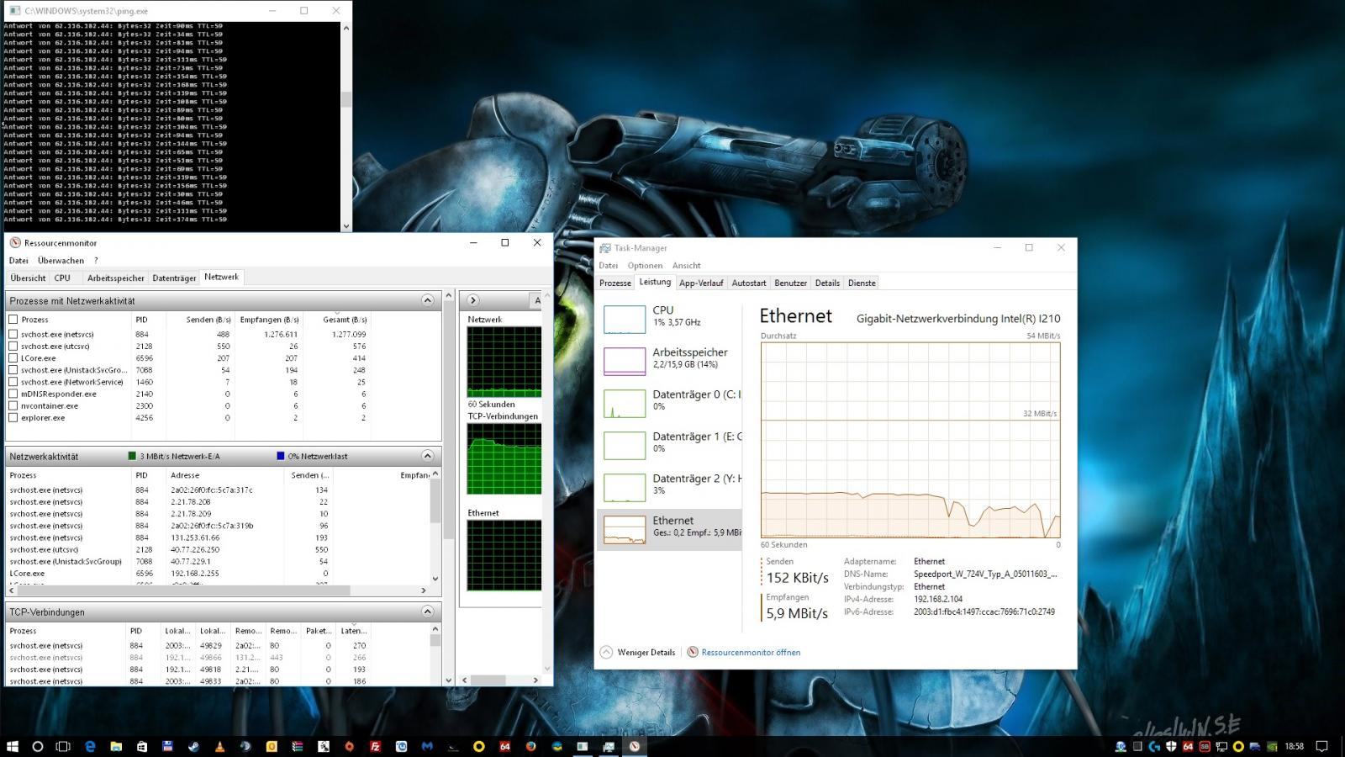Open the Prozesse tab in Task-Manager

pyautogui.click(x=615, y=283)
